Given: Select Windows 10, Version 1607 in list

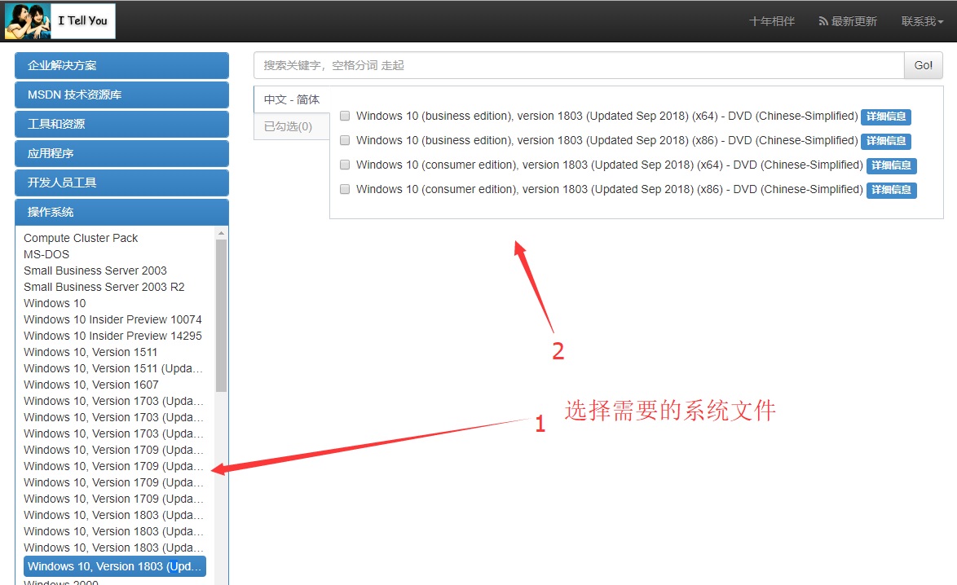Looking at the screenshot, I should (x=91, y=385).
